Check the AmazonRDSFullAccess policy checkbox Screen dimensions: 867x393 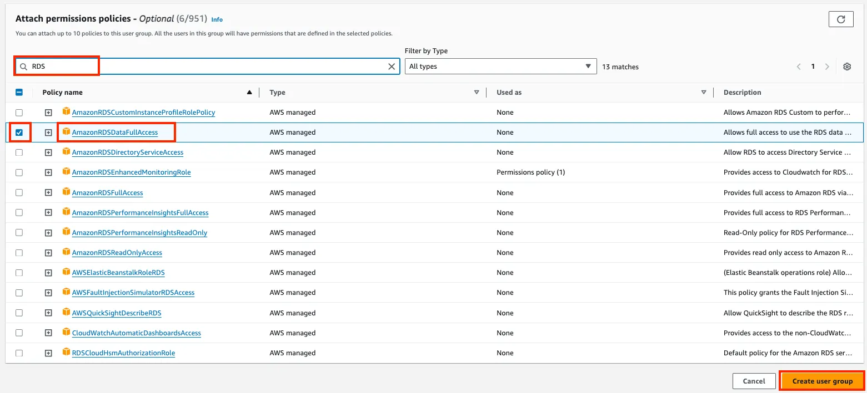pos(19,192)
